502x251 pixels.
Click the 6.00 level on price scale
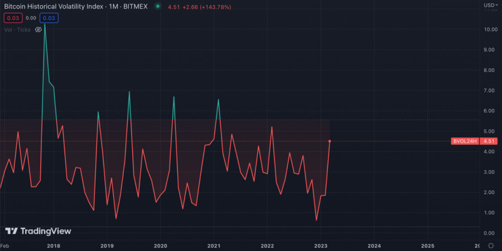[490, 111]
